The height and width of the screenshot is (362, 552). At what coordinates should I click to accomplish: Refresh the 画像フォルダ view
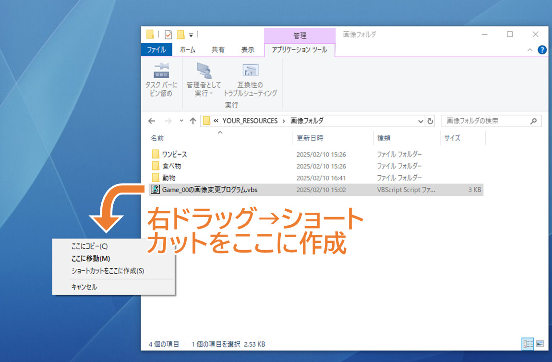(x=430, y=121)
